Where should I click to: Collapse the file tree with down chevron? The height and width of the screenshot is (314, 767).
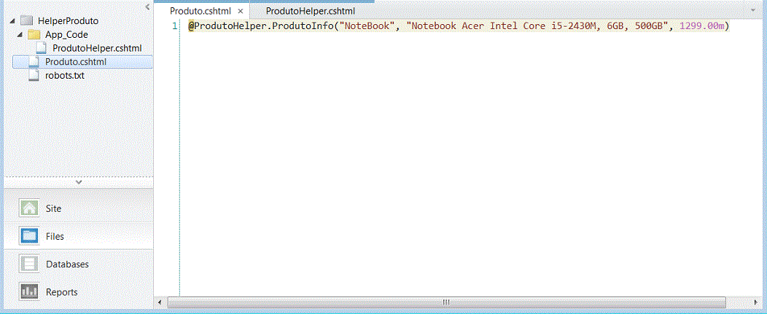pos(79,182)
